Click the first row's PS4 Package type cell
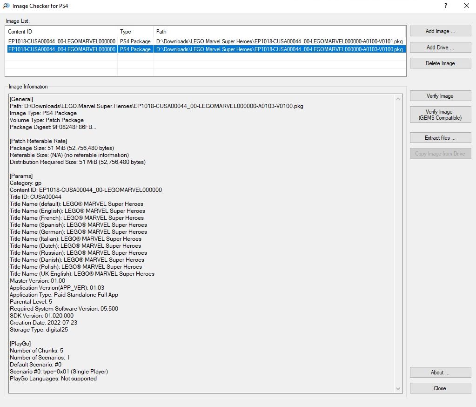The height and width of the screenshot is (407, 476). [135, 41]
